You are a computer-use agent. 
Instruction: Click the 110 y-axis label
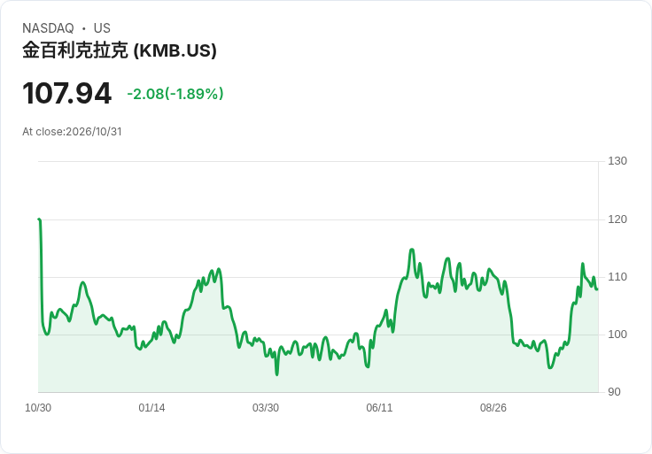tap(617, 277)
